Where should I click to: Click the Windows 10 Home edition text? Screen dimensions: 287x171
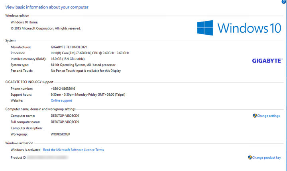pos(24,22)
